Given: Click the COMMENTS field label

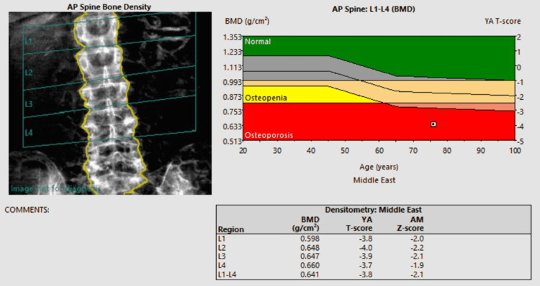Looking at the screenshot, I should coord(27,210).
